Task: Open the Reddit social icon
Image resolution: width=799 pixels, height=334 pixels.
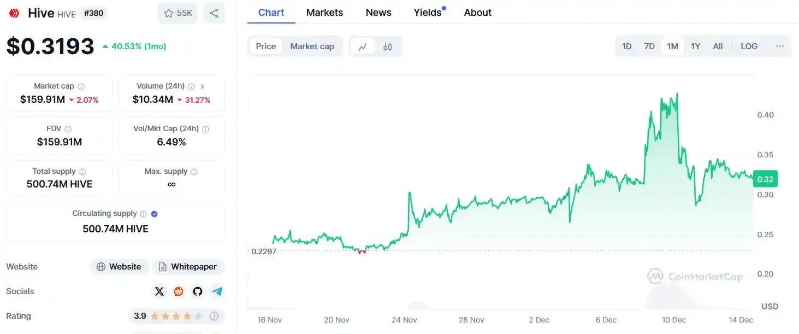Action: [x=179, y=291]
